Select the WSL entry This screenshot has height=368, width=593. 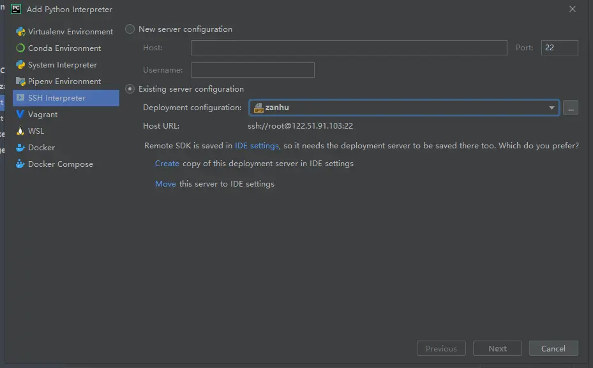tap(66, 131)
